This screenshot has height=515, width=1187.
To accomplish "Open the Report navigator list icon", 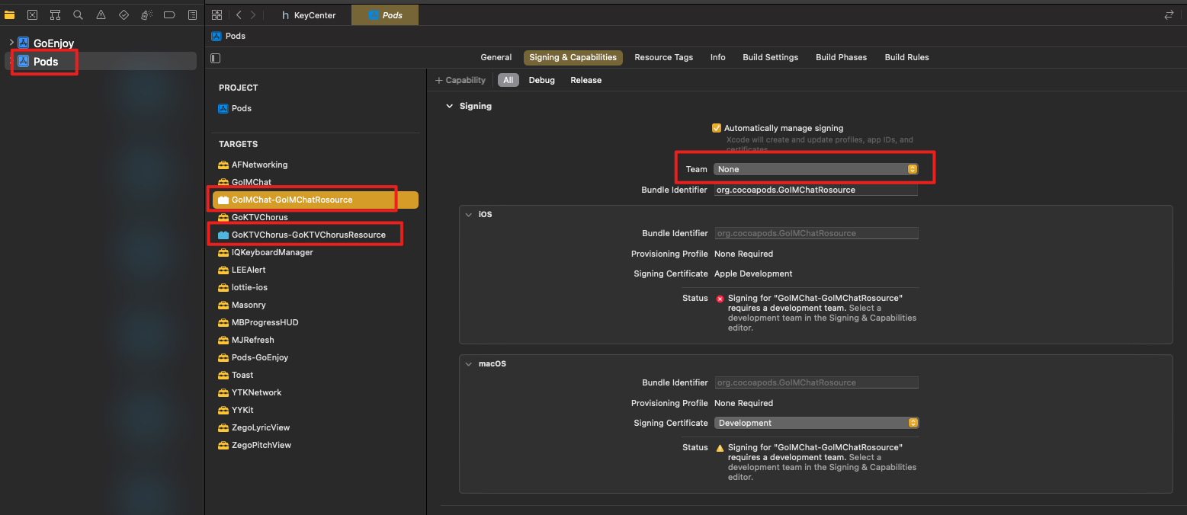I will click(x=192, y=15).
